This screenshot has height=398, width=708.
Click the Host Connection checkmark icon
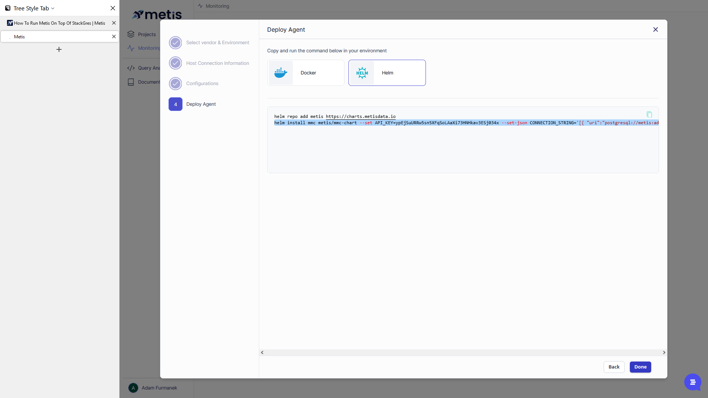tap(176, 63)
